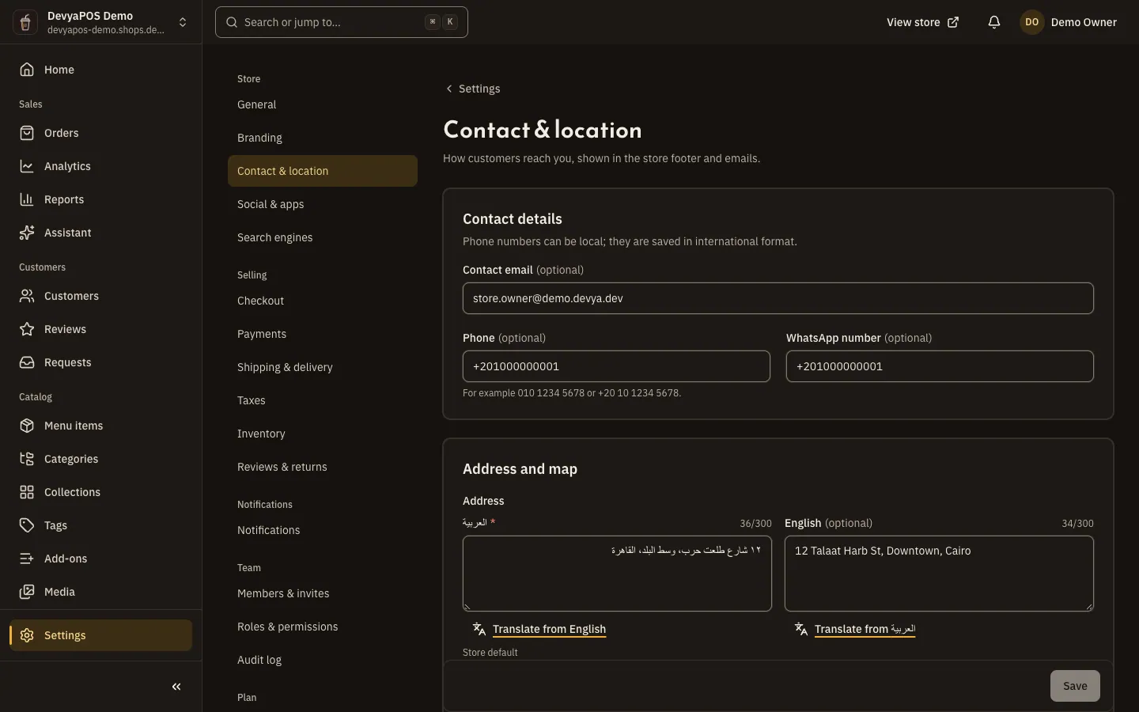Click the Tags label icon

click(x=27, y=525)
